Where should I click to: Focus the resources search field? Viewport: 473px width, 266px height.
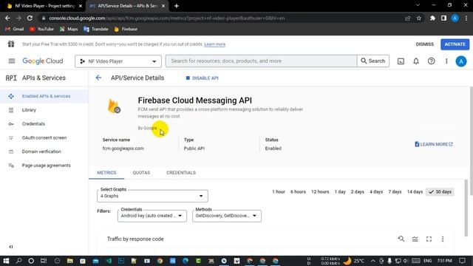[x=261, y=61]
